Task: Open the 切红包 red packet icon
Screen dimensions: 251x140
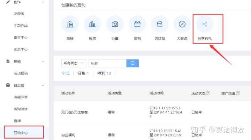Action: [160, 24]
